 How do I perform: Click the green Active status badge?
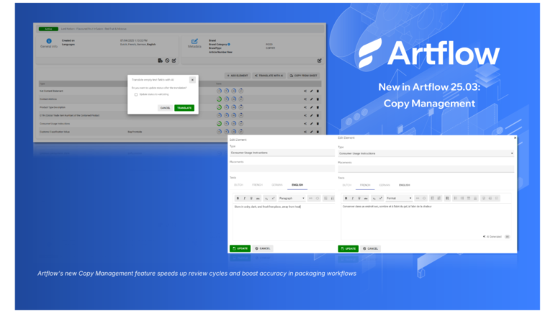[x=49, y=29]
